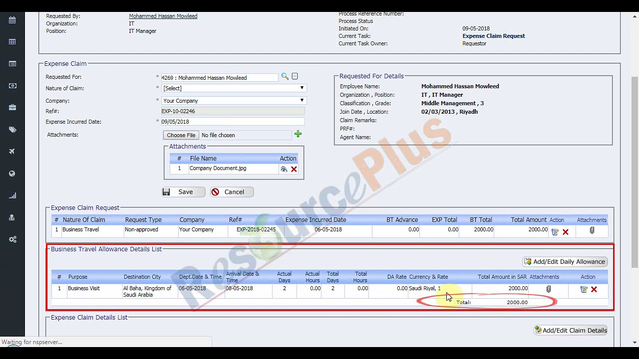Click the EXP-2018-02245 reference cell

256,230
